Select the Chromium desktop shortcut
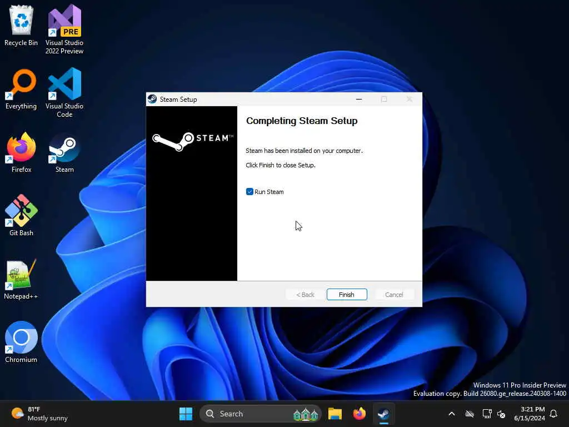 (21, 342)
